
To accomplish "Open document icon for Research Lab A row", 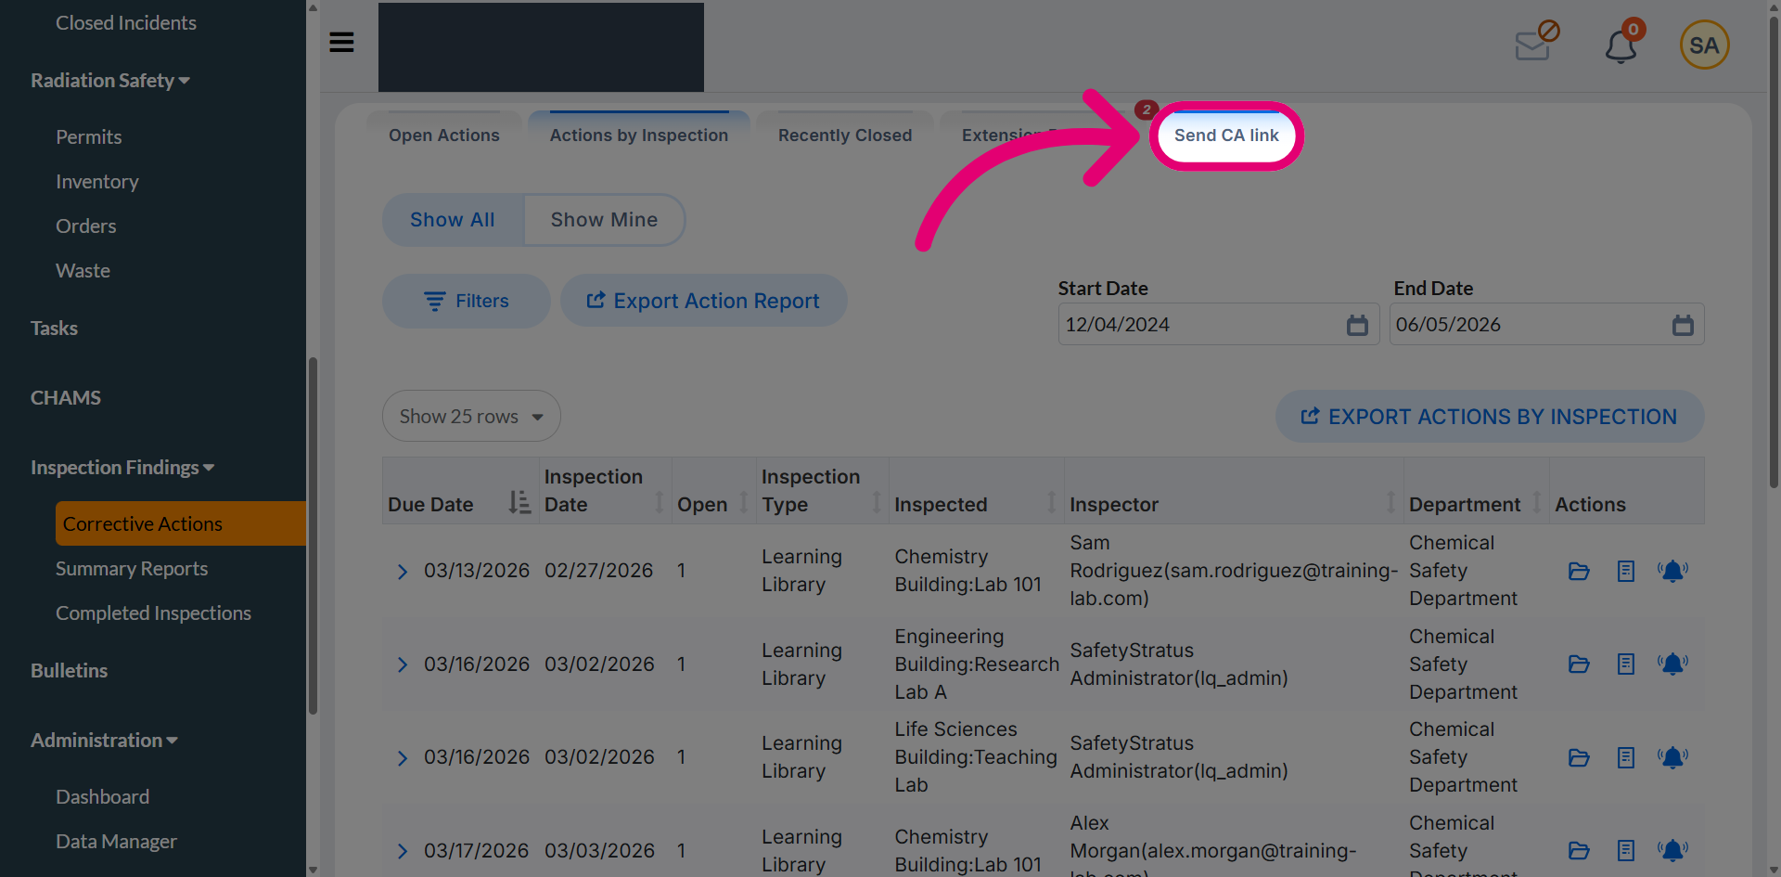I will pos(1625,664).
